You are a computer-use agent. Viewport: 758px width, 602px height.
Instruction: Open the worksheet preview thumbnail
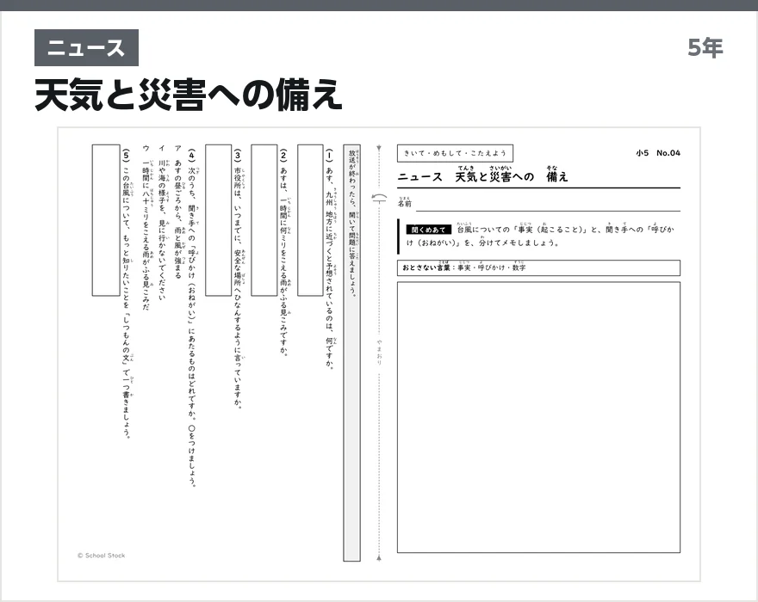pos(379,354)
